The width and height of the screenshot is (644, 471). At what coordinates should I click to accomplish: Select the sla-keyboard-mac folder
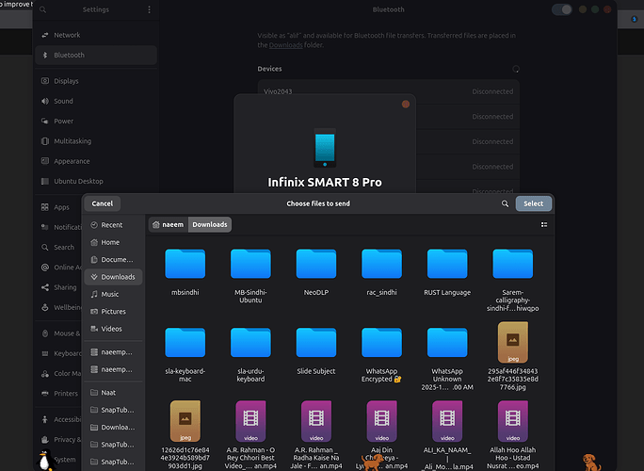click(185, 354)
